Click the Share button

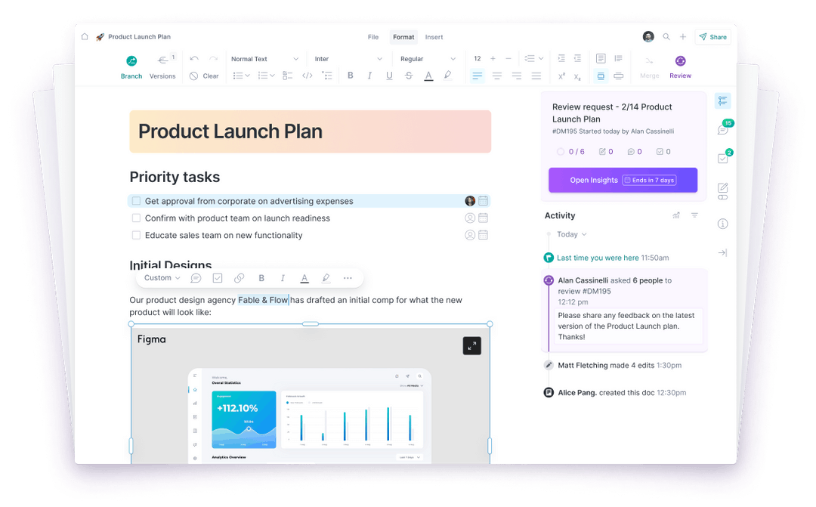(712, 37)
